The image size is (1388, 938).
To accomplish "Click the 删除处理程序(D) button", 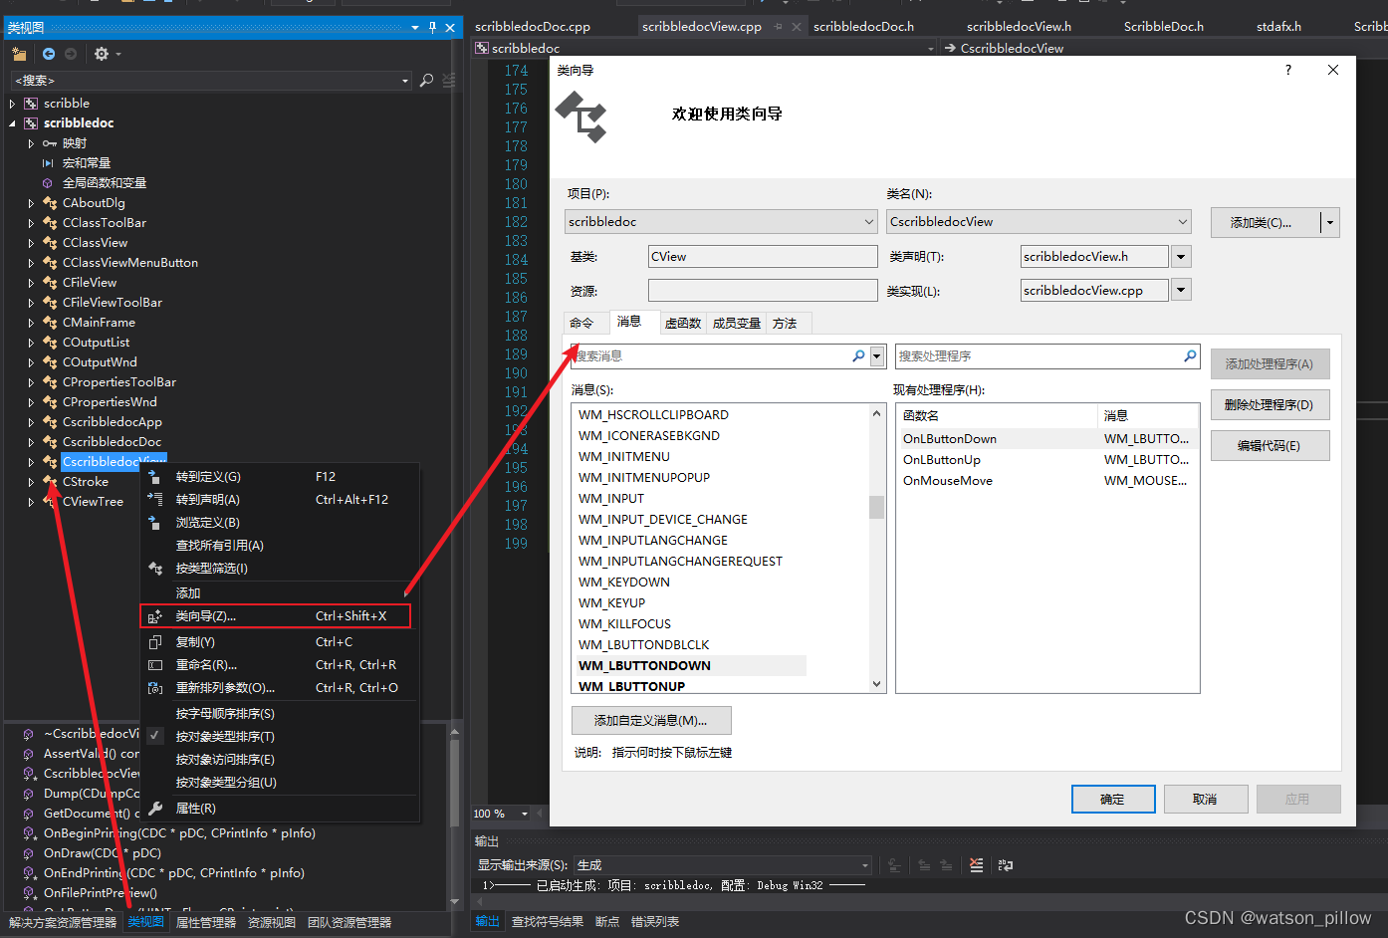I will (x=1270, y=404).
